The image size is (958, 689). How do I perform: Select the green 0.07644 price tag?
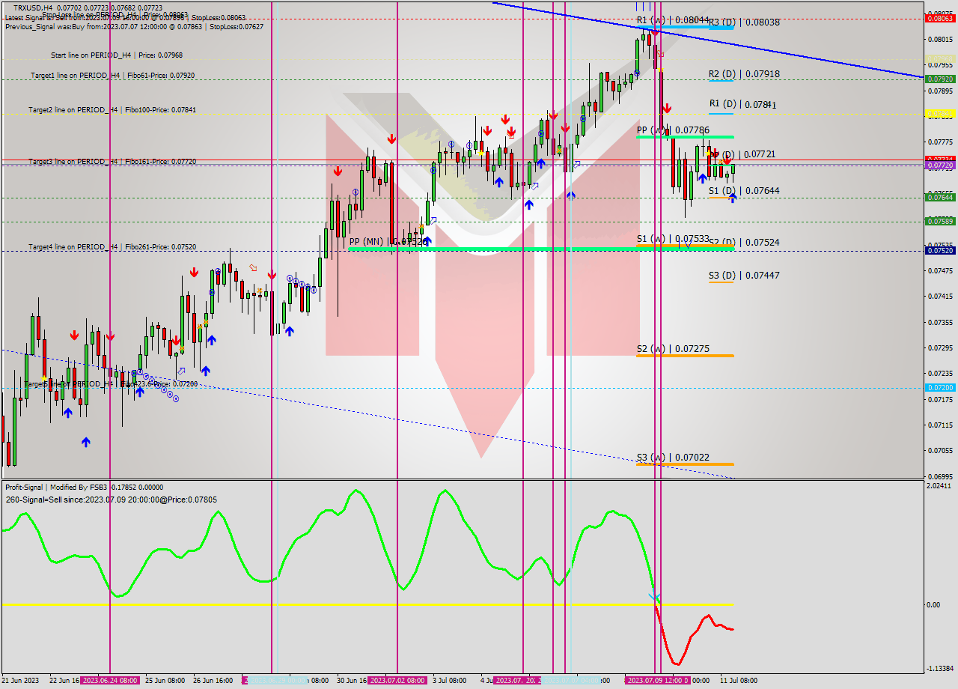click(940, 197)
